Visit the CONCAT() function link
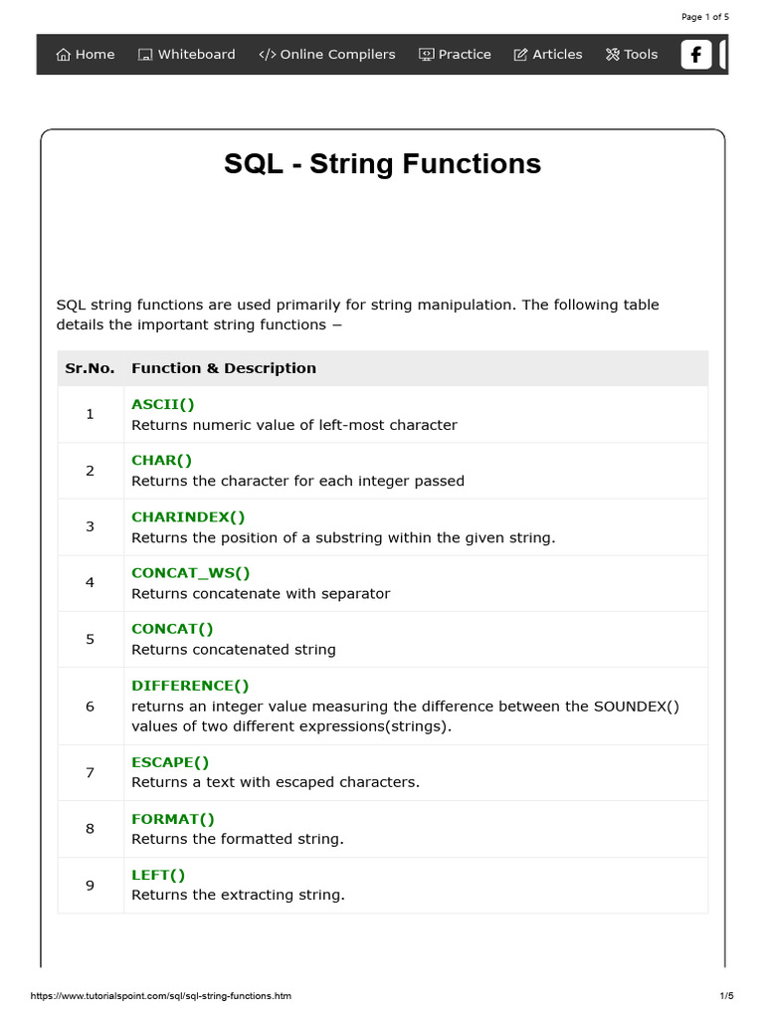Screen dimensions: 764x1019 pyautogui.click(x=172, y=629)
